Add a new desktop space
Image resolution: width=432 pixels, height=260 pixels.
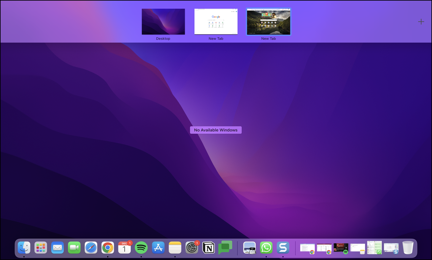pyautogui.click(x=421, y=22)
